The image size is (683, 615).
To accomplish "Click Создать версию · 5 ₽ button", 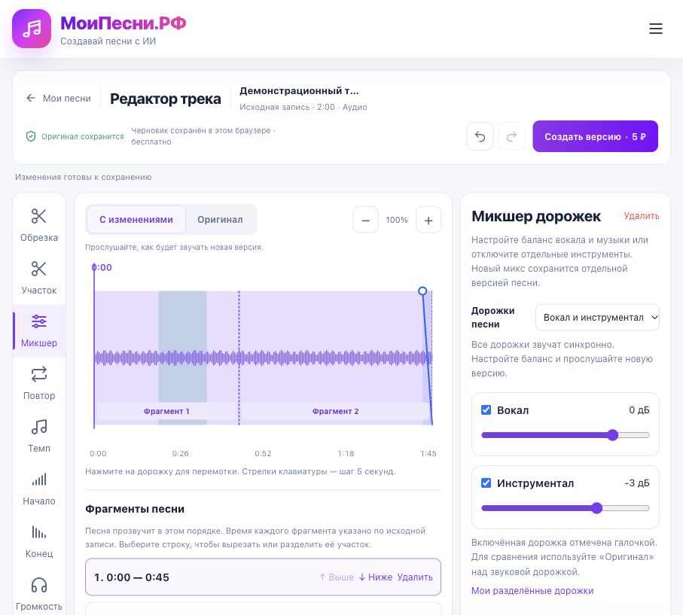I will tap(595, 136).
